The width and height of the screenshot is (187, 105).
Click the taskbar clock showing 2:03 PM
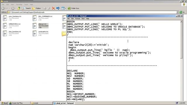click(x=182, y=103)
